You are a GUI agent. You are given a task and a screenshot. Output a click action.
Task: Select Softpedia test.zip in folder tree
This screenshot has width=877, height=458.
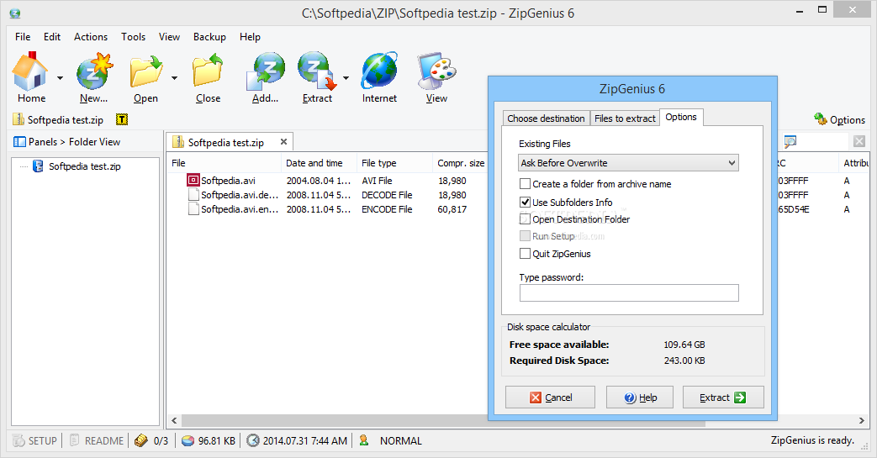(84, 166)
